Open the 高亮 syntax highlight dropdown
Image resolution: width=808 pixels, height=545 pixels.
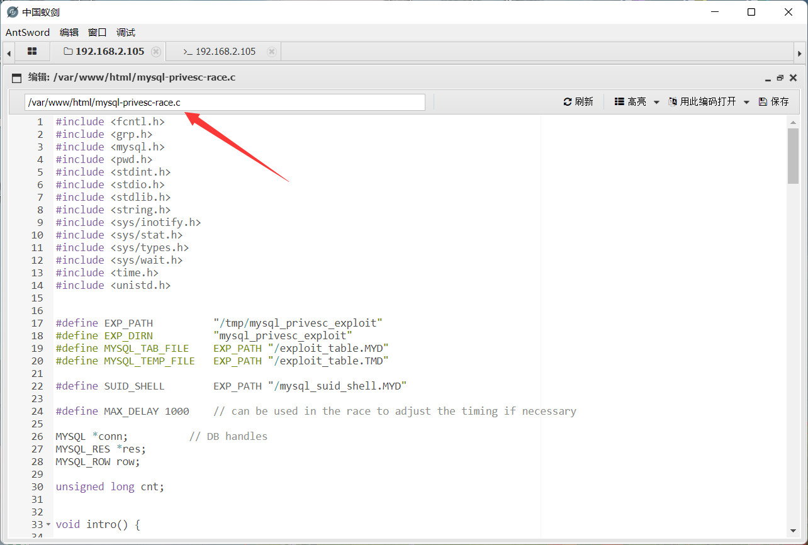pyautogui.click(x=637, y=102)
